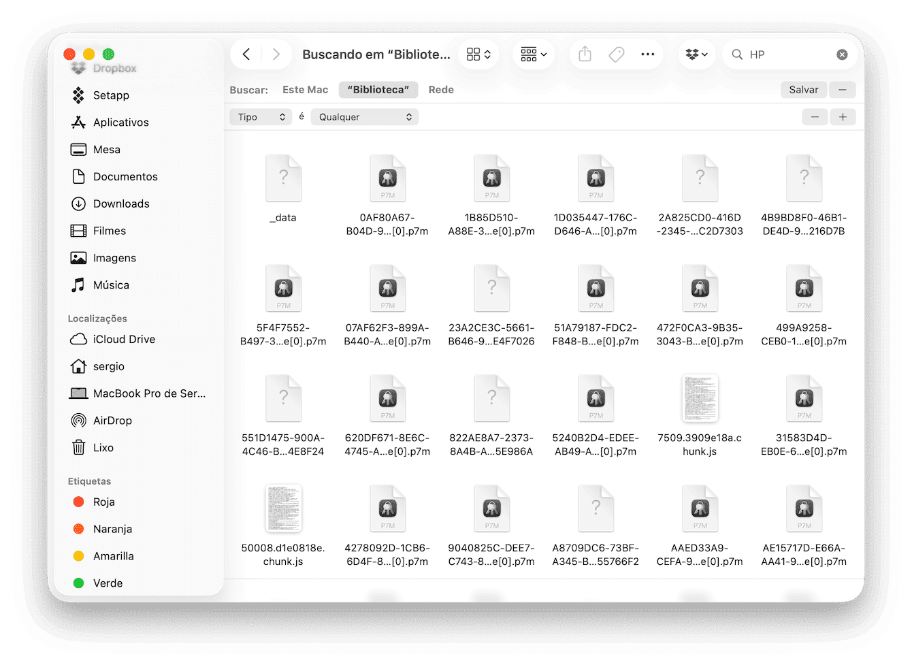Screen dimensions: 912x665
Task: Select file 0AF80A67-B04D-9...[0].p7m
Action: point(387,180)
